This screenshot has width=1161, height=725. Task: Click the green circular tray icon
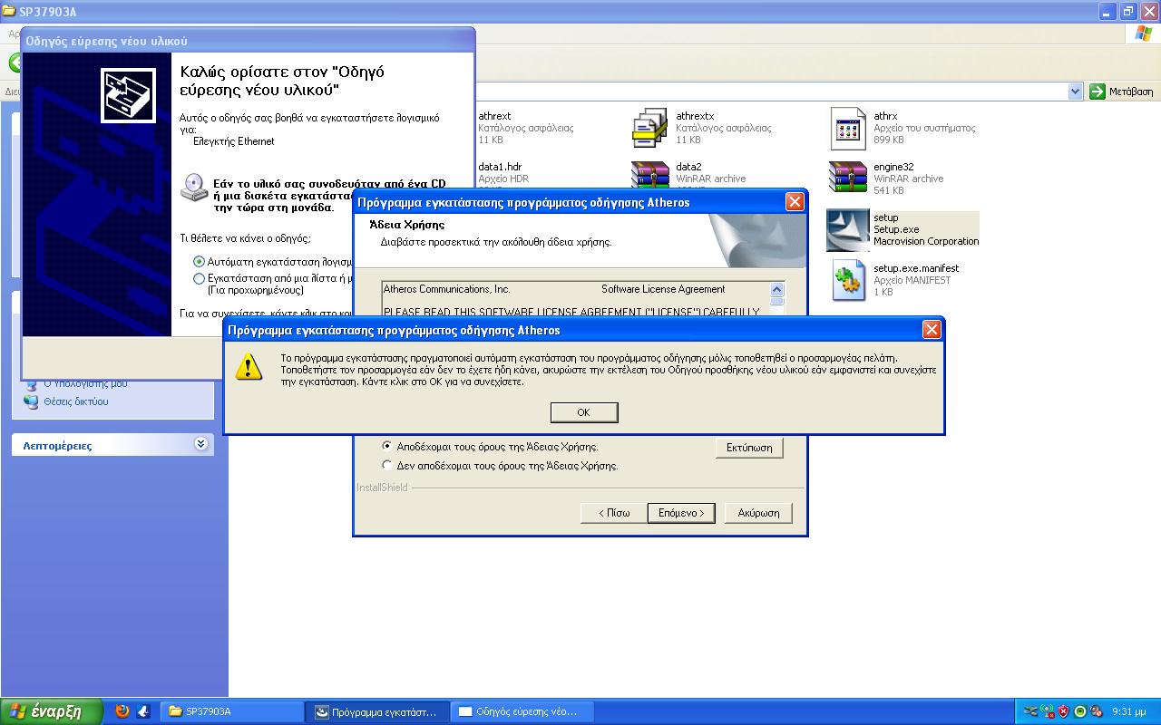[x=1080, y=711]
